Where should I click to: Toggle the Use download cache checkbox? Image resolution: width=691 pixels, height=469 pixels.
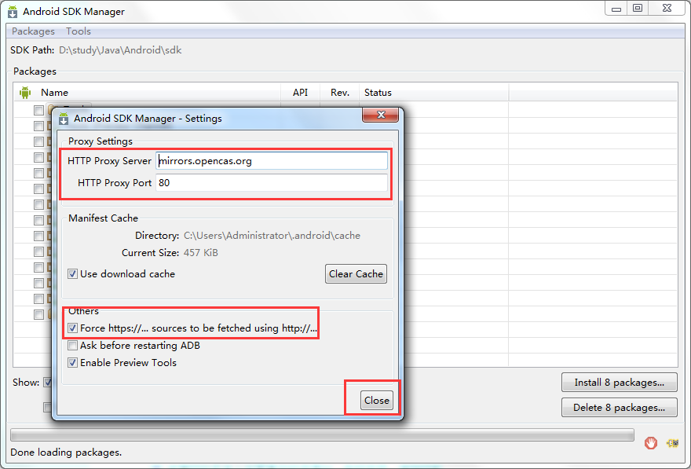73,273
